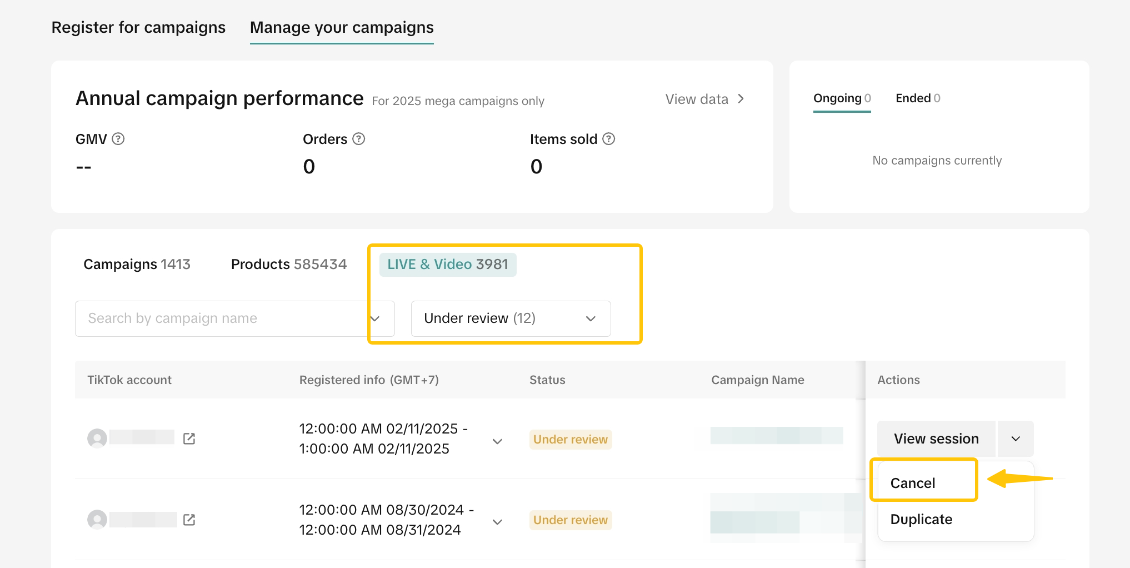Expand second row registered info time details
Viewport: 1130px width, 568px height.
click(497, 522)
